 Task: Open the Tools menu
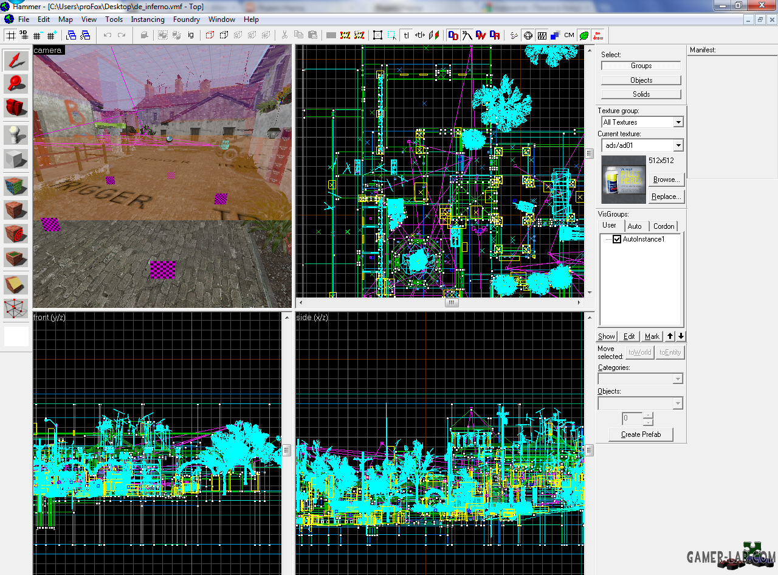tap(114, 19)
